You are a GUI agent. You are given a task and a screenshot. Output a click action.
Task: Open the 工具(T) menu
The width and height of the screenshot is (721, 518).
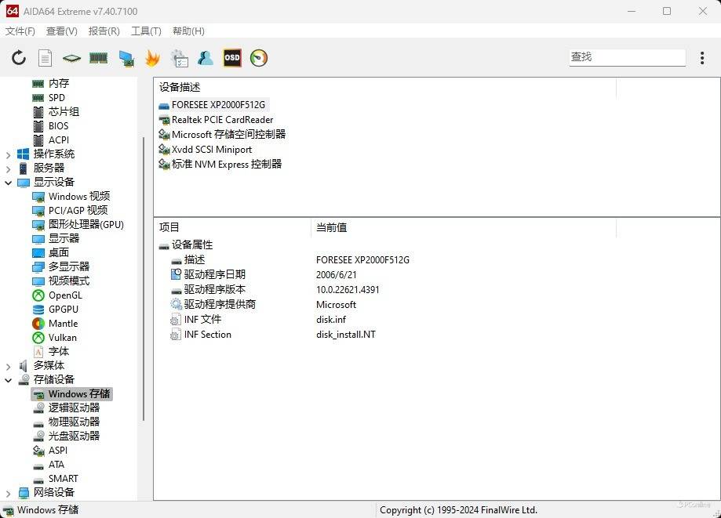click(146, 31)
